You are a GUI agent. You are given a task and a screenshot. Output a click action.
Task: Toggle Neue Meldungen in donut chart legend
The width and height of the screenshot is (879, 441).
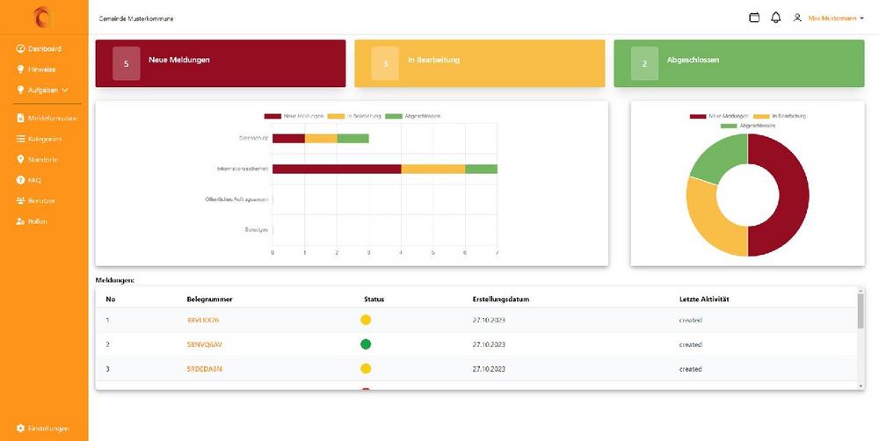[720, 116]
